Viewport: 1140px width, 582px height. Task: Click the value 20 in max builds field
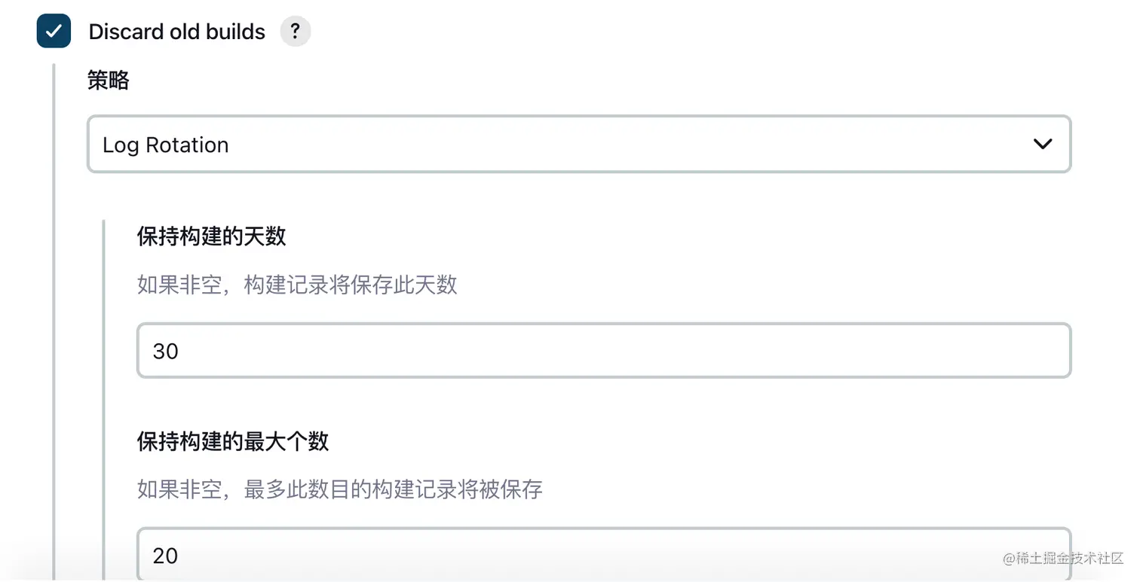click(165, 556)
